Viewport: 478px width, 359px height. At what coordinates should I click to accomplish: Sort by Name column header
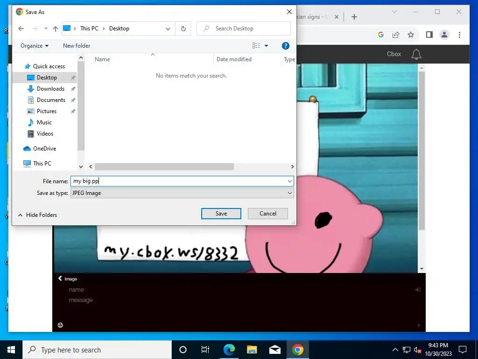(102, 59)
